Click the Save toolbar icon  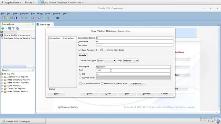pyautogui.click(x=12, y=18)
